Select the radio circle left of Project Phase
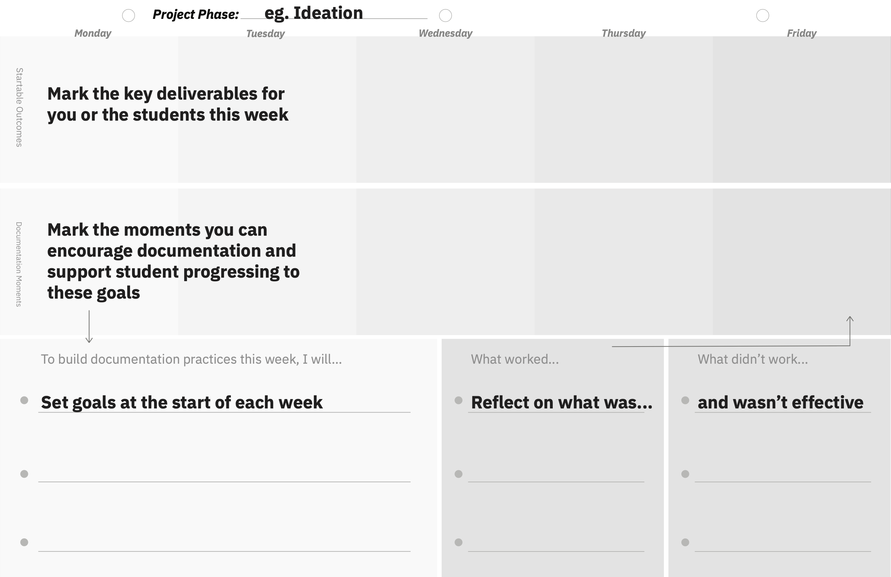 click(129, 15)
